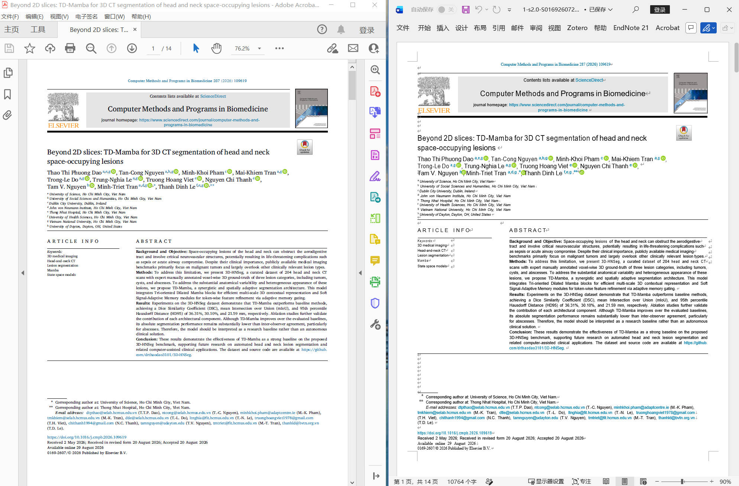
Task: Send the PDF by email envelope icon
Action: click(353, 48)
